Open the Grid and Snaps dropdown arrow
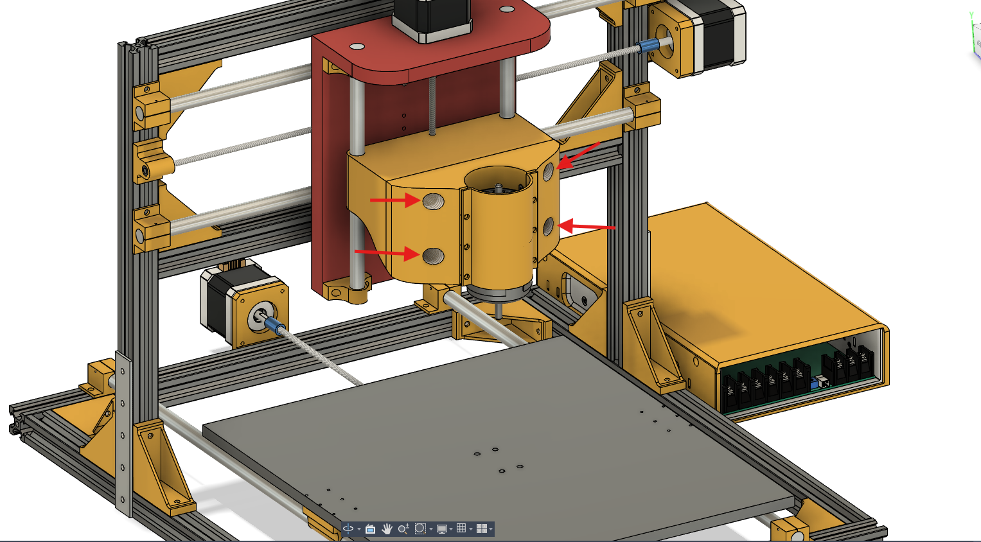Image resolution: width=981 pixels, height=542 pixels. [470, 529]
